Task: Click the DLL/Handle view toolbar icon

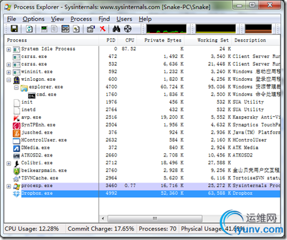Action: 76,29
